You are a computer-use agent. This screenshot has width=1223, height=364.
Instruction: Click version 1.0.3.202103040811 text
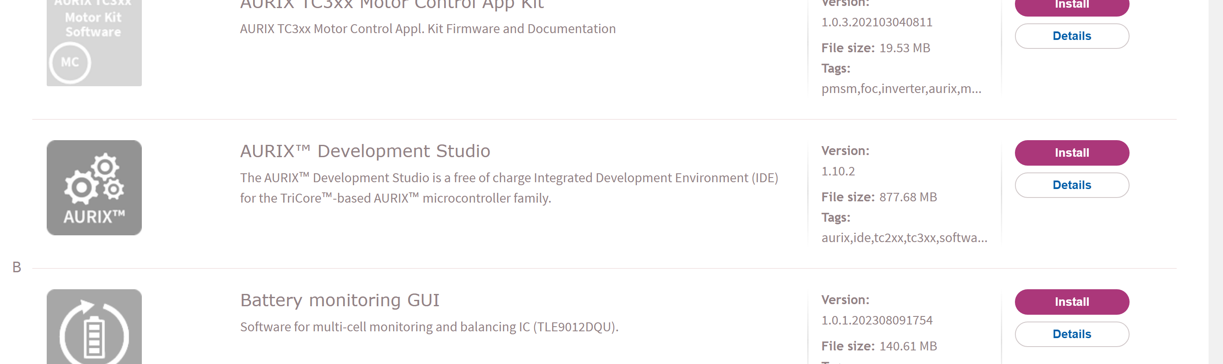(877, 23)
